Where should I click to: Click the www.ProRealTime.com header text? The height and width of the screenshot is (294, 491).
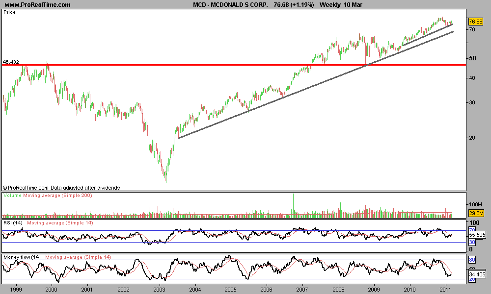[x=38, y=5]
